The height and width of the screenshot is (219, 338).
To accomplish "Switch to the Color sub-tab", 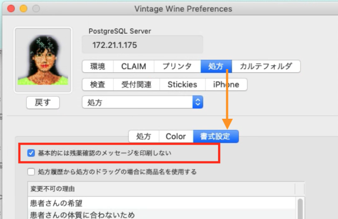I will (176, 136).
